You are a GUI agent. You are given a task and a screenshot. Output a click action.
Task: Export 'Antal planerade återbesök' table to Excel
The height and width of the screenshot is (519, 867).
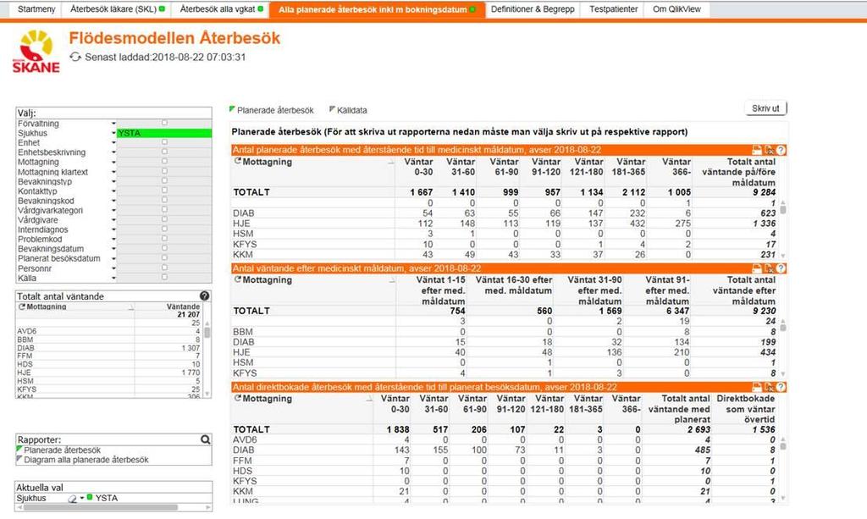pyautogui.click(x=769, y=150)
